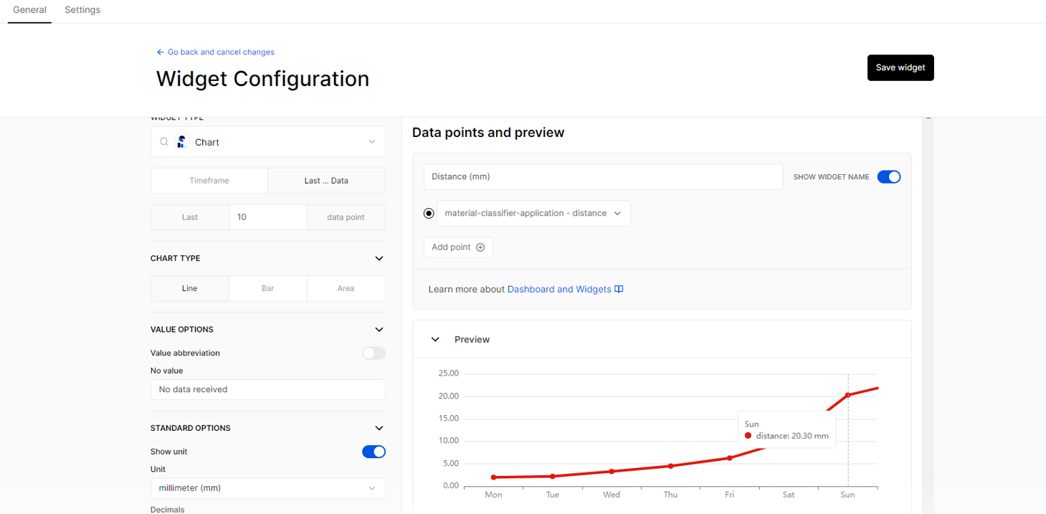Image resolution: width=1046 pixels, height=514 pixels.
Task: Click the book icon beside Dashboard and Widgets
Action: pos(619,290)
